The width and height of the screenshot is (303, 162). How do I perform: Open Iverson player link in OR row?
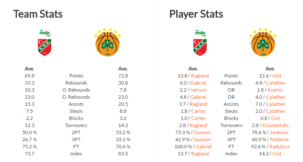tap(198, 90)
